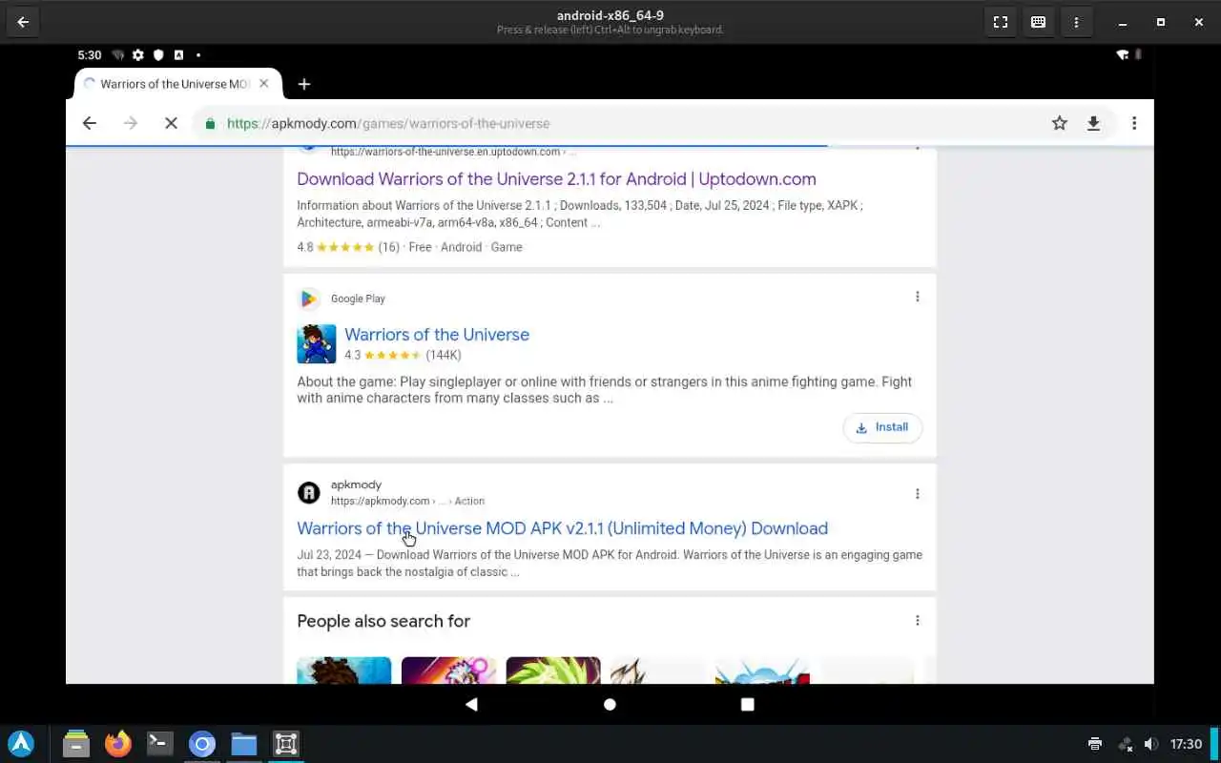View site security padlock info

pos(210,123)
